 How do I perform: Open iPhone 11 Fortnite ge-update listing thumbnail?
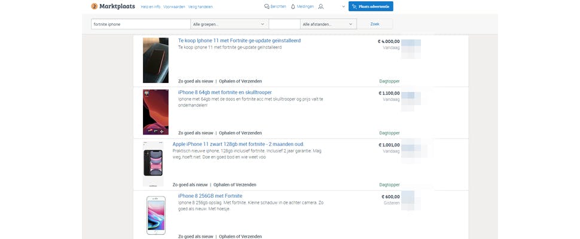coord(155,60)
